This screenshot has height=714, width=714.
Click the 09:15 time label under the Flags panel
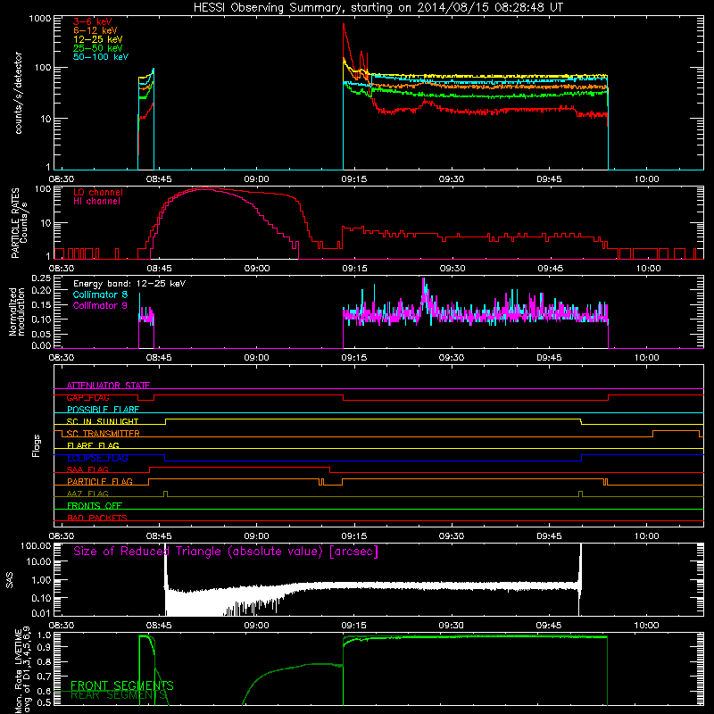pos(354,536)
